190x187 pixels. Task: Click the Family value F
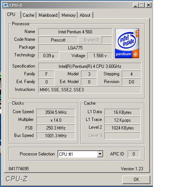tap(46, 74)
